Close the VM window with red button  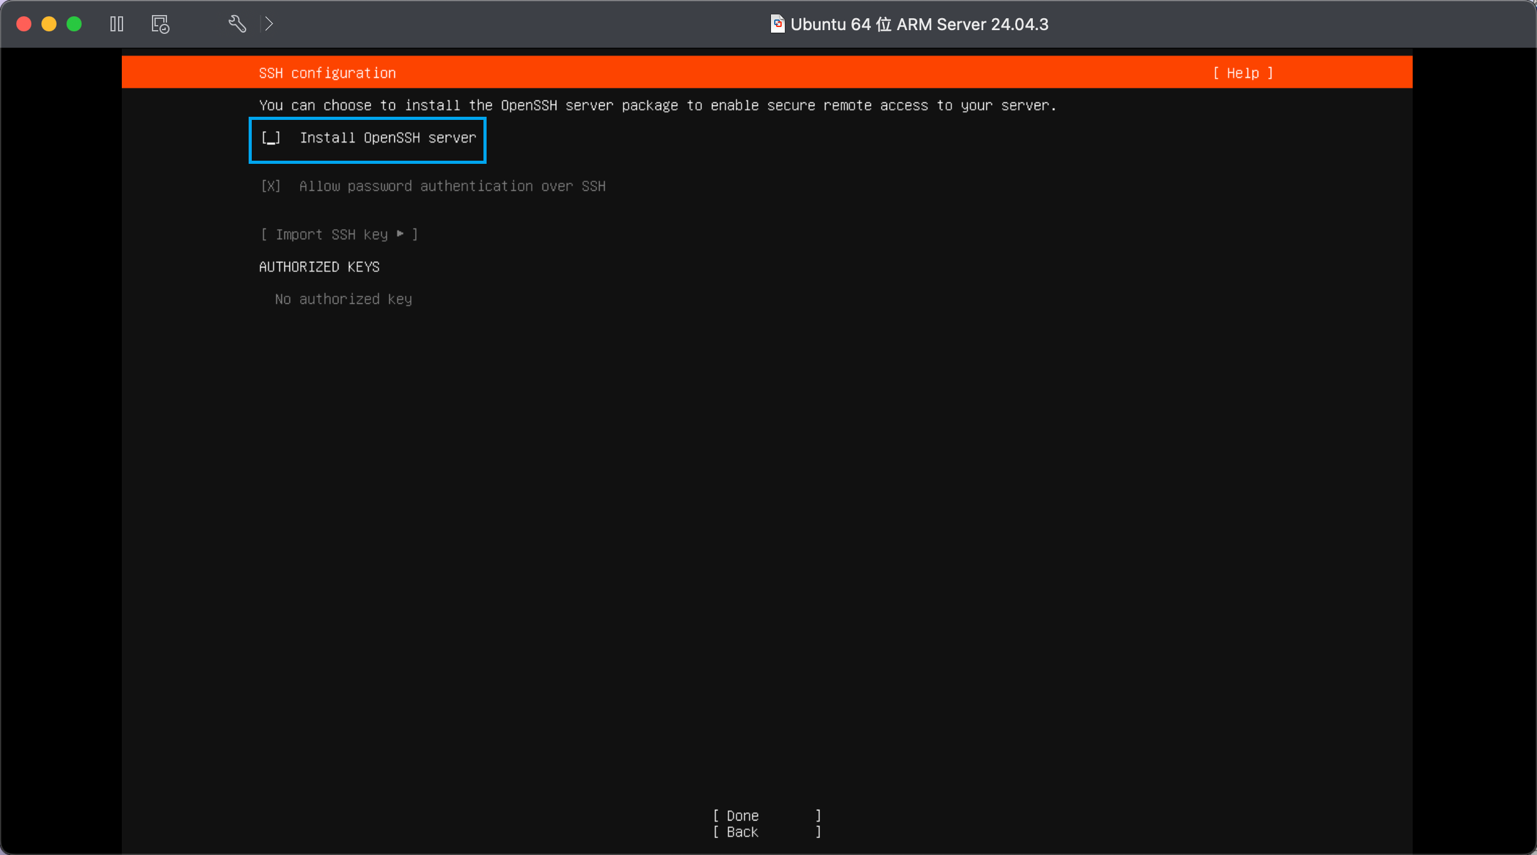24,24
